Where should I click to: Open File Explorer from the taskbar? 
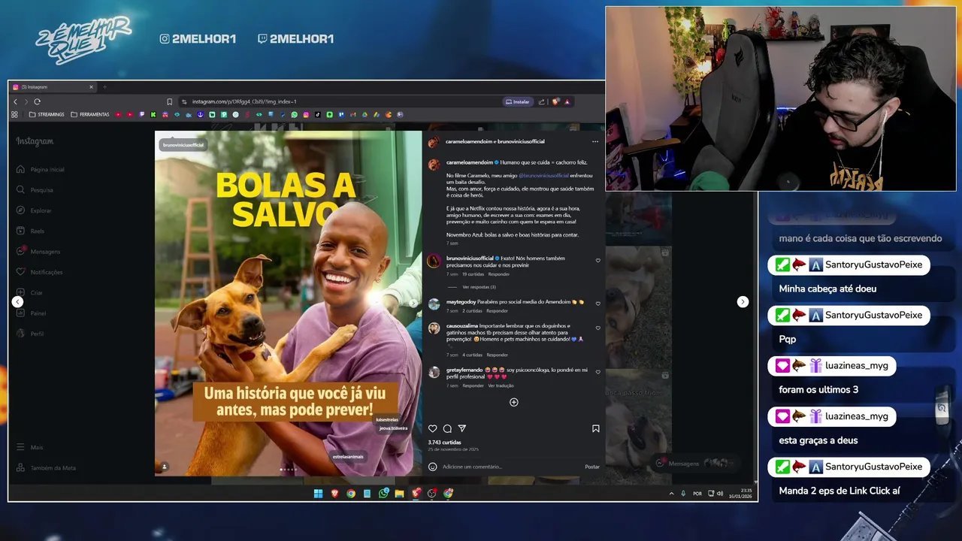[x=400, y=494]
